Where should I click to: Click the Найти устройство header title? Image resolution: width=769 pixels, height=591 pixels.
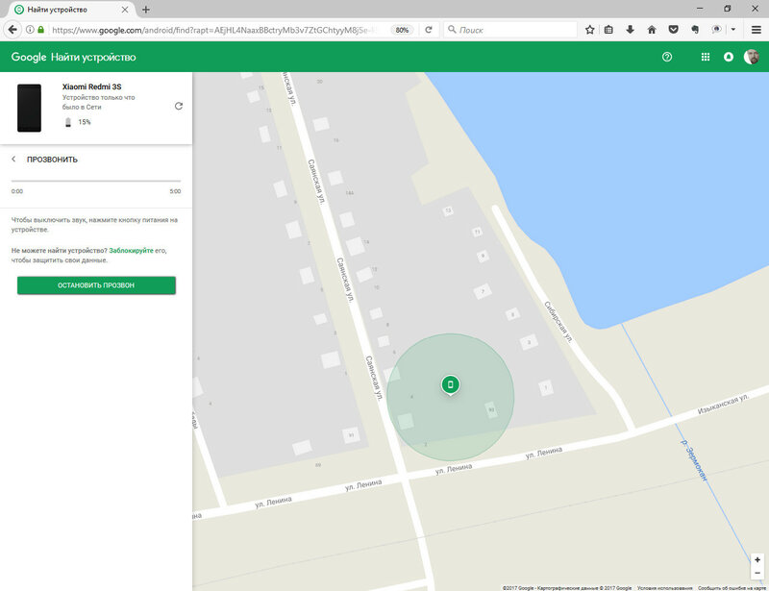(93, 57)
